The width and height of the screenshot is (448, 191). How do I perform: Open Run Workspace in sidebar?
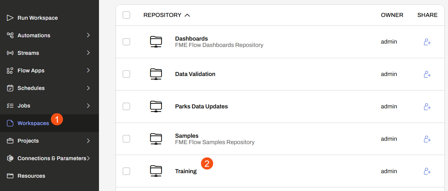[38, 18]
